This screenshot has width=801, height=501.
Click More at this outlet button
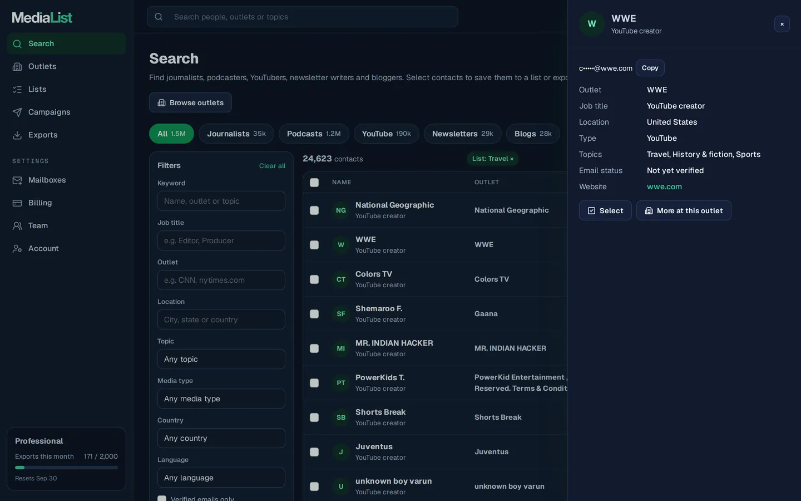coord(684,210)
